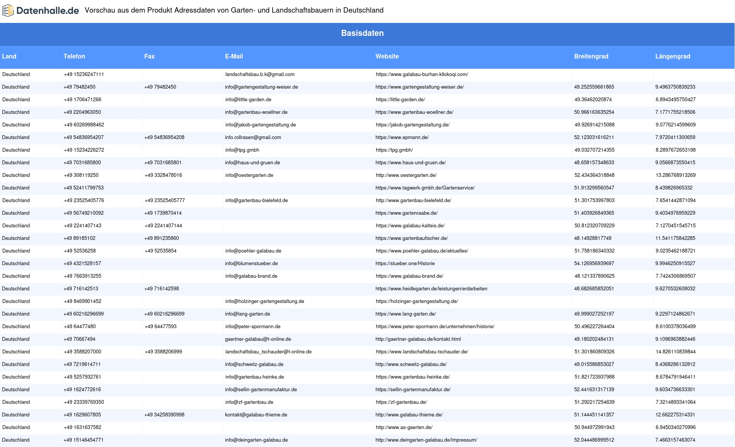Click fax number +49 52535854
This screenshot has height=447, width=735.
click(x=161, y=251)
